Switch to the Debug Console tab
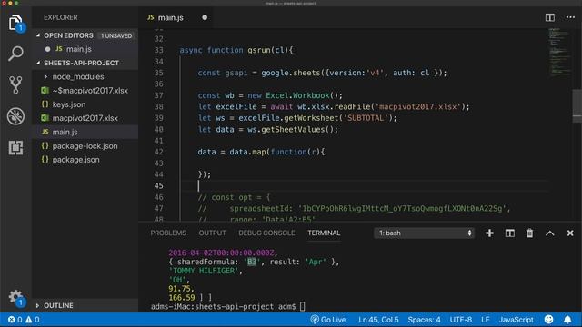The height and width of the screenshot is (327, 582). tap(266, 233)
